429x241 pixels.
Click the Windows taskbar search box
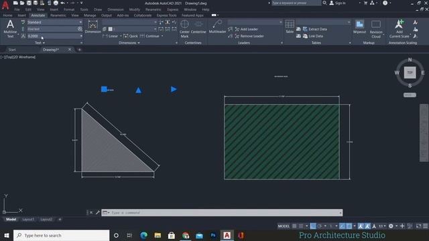point(61,235)
